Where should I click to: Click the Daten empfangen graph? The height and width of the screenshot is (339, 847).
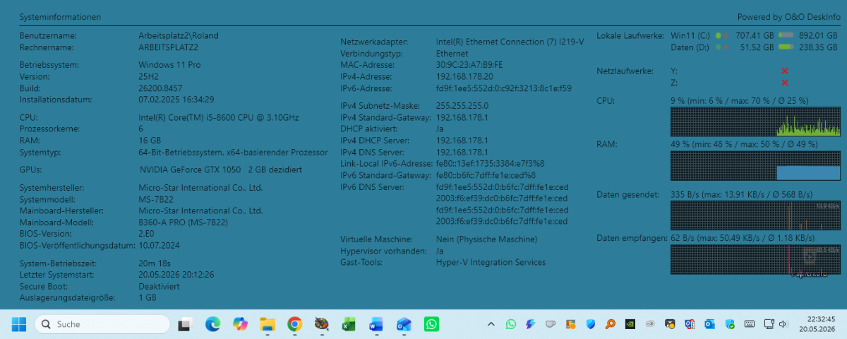pyautogui.click(x=755, y=260)
